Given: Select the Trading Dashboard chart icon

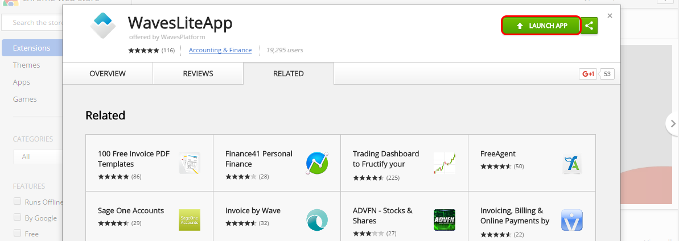Looking at the screenshot, I should [445, 163].
